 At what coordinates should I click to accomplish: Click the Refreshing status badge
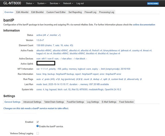coord(154,4)
